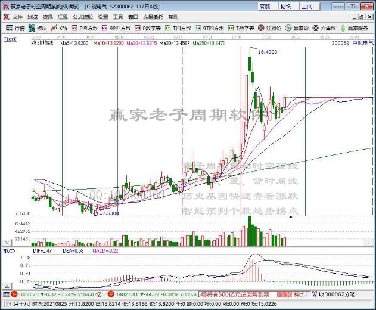Open the 窗口 menu
The width and height of the screenshot is (376, 310).
coord(133,17)
